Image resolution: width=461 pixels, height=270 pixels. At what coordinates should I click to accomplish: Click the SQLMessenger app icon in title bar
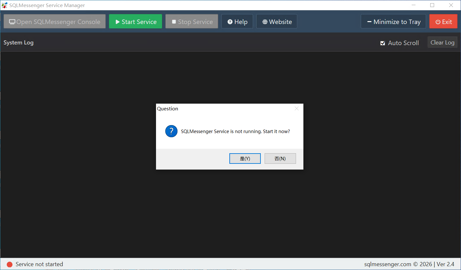[x=4, y=5]
